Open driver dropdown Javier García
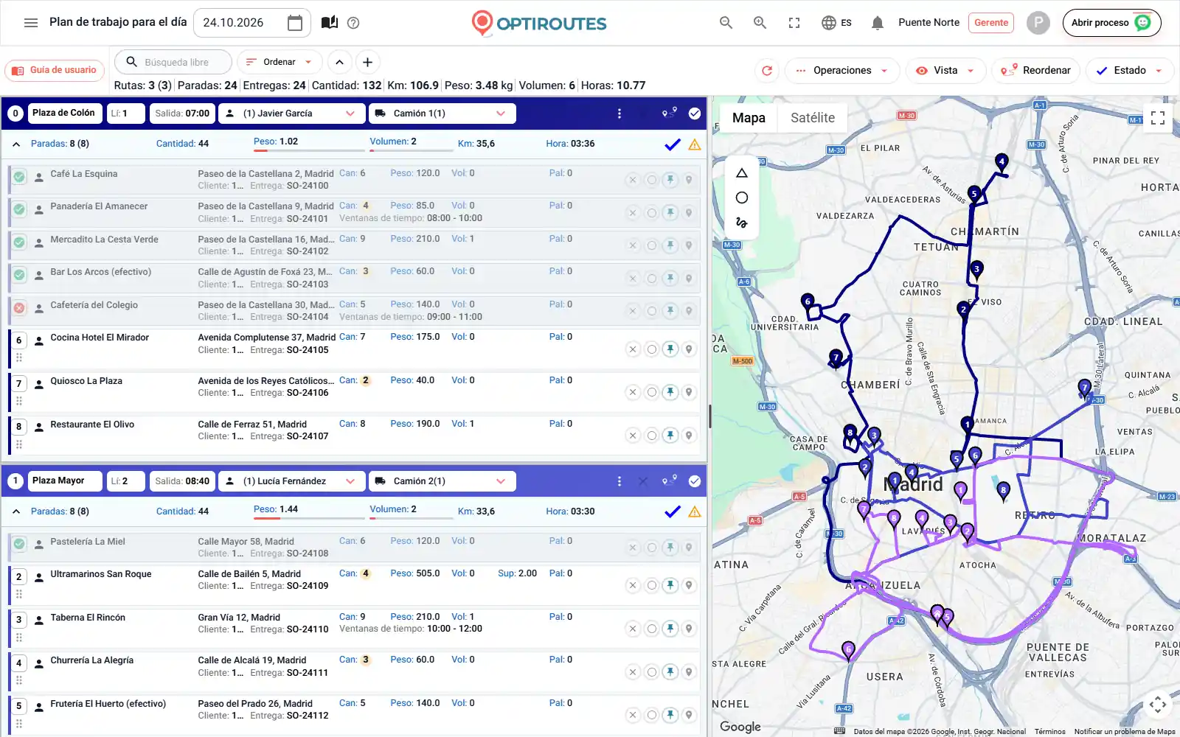The height and width of the screenshot is (737, 1180). pos(292,113)
